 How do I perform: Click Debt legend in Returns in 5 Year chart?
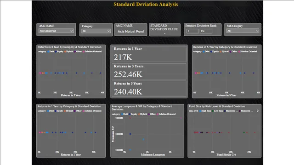206,51
